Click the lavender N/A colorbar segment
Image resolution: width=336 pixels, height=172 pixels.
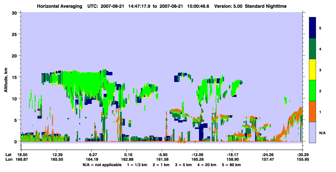click(x=313, y=132)
